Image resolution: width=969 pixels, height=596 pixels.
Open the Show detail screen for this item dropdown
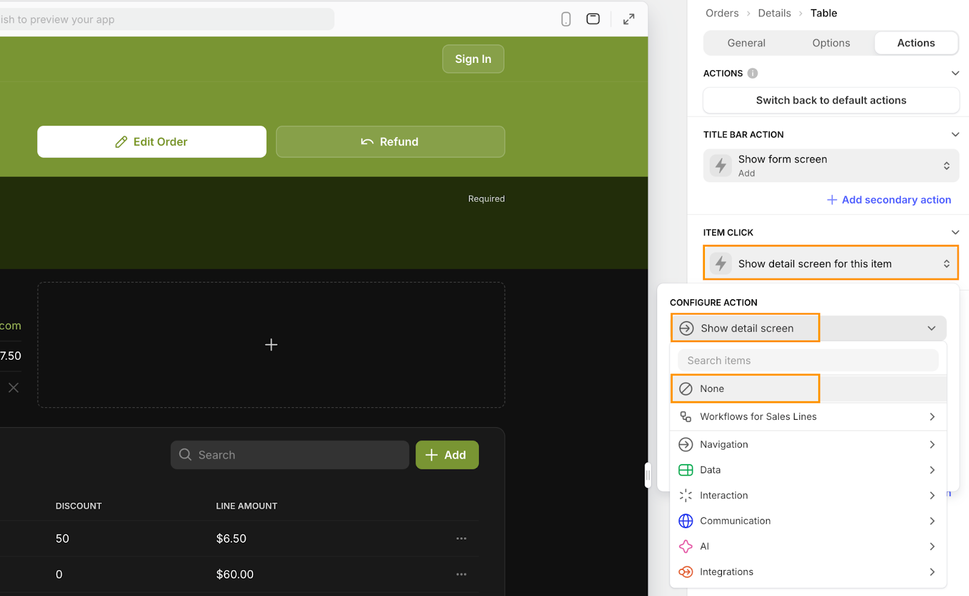pyautogui.click(x=831, y=263)
